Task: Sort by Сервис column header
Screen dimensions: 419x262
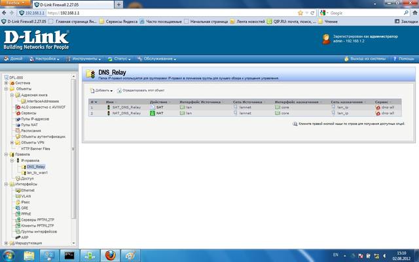Action: pos(381,102)
